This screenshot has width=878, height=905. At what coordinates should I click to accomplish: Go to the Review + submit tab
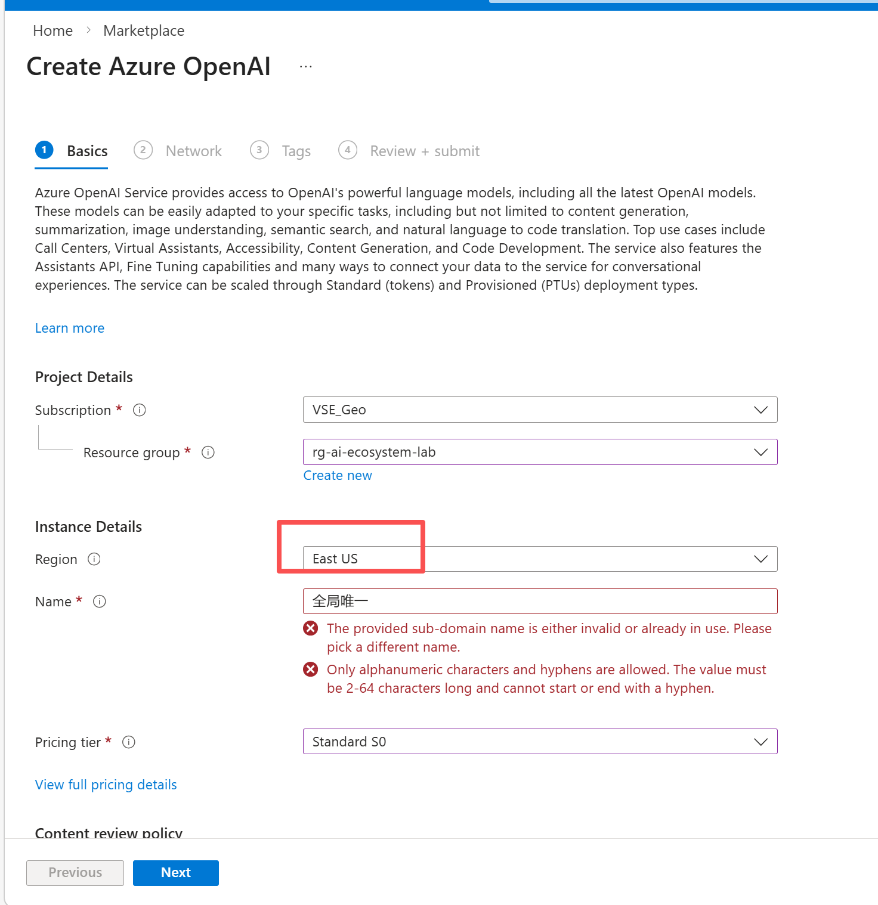click(x=409, y=151)
